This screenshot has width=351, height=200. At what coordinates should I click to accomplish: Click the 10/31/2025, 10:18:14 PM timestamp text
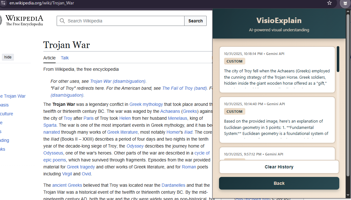coord(243,54)
